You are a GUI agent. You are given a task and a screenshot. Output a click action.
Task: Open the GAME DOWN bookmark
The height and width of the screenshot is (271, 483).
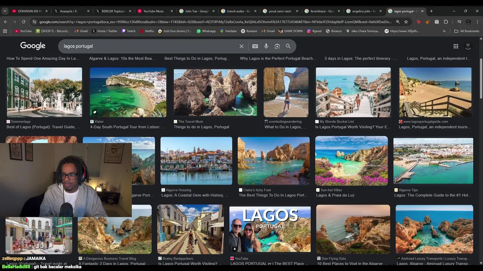[290, 31]
